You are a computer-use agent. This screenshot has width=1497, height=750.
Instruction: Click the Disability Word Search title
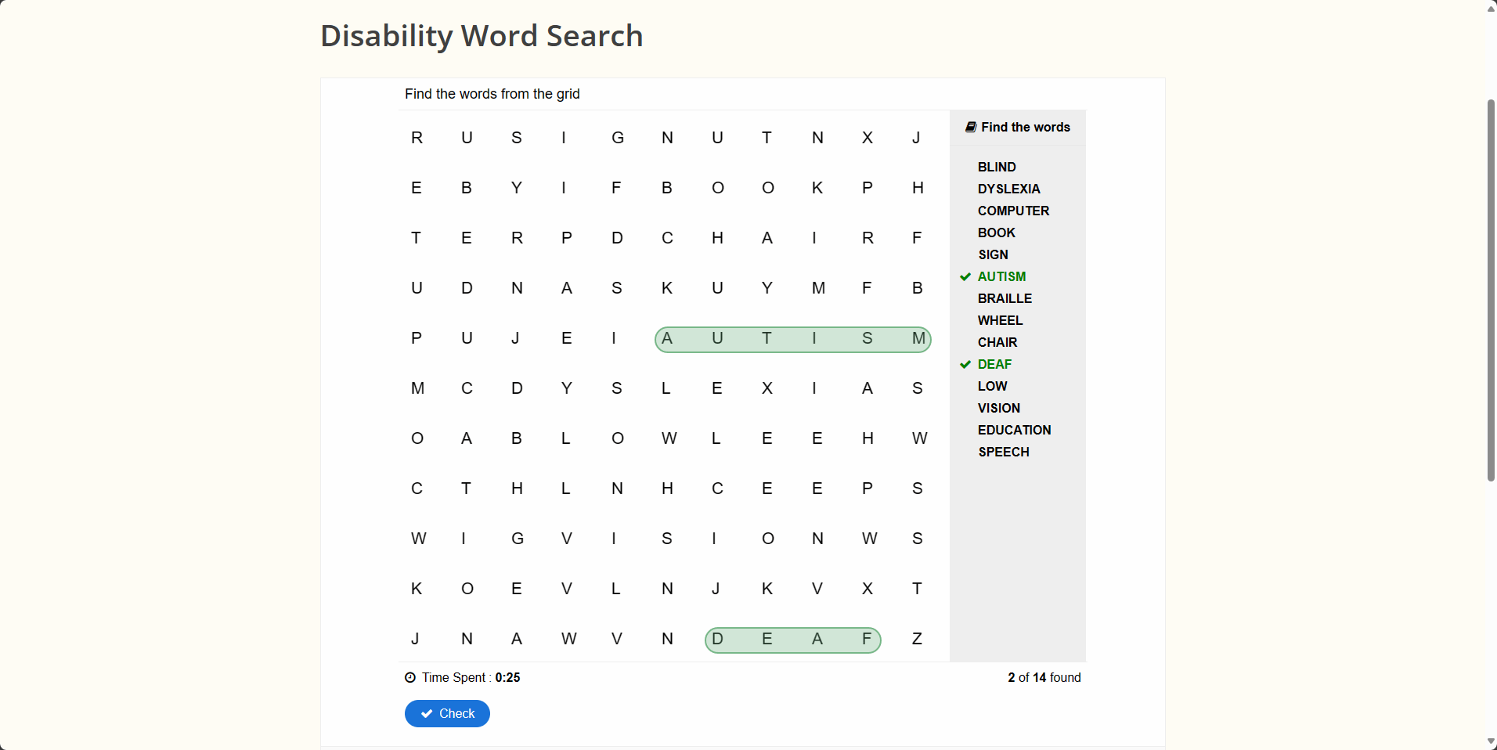coord(481,35)
